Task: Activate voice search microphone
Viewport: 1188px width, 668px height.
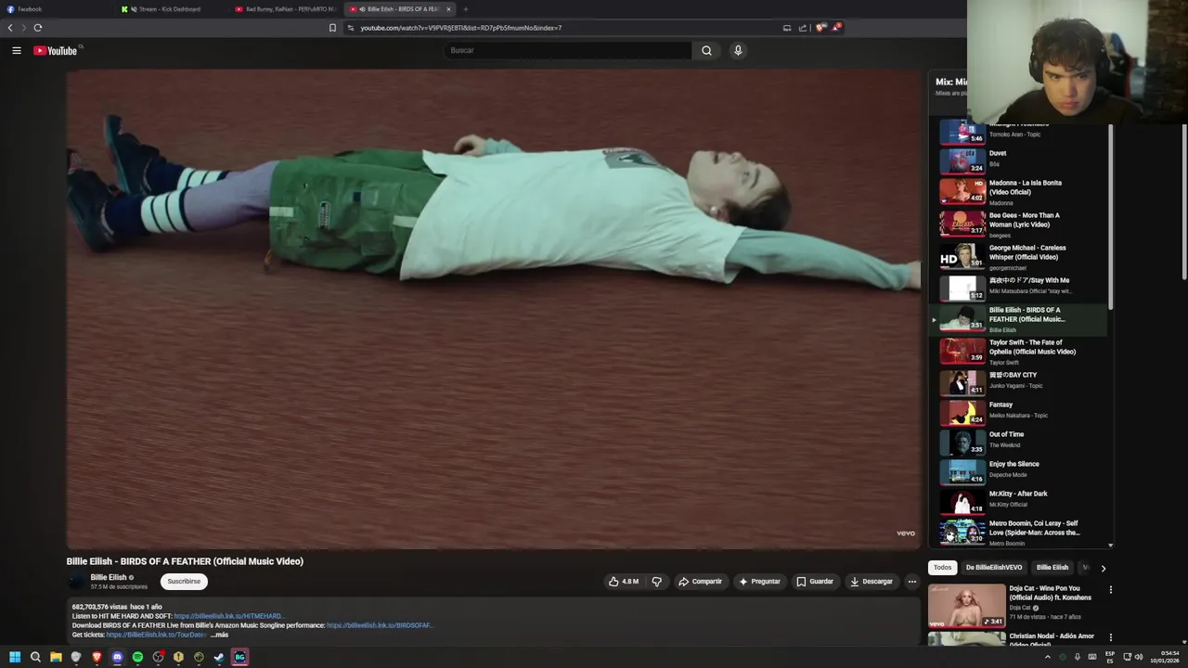Action: [x=738, y=50]
